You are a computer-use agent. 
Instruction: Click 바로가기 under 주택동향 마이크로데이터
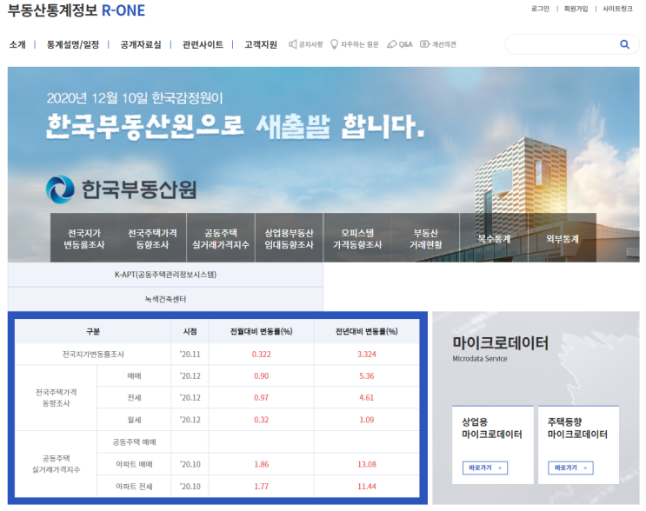570,468
